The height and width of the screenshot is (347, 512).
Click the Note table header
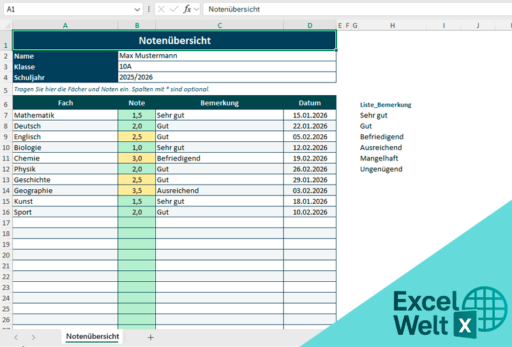(137, 103)
